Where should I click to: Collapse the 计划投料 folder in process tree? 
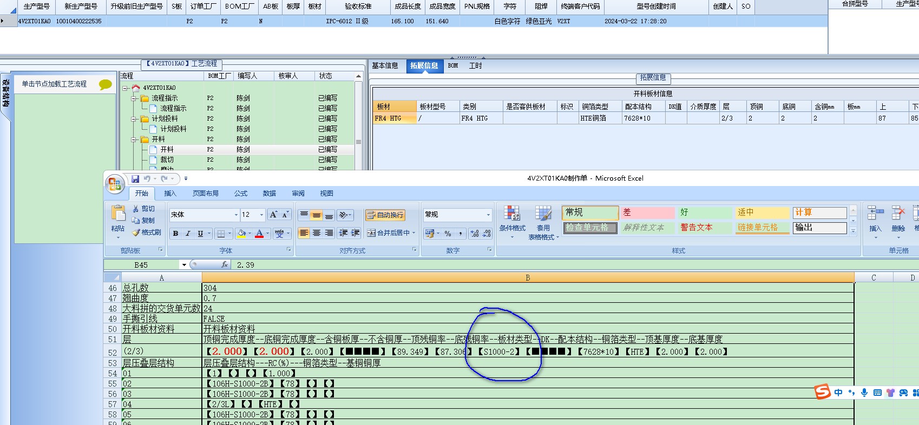pyautogui.click(x=134, y=118)
